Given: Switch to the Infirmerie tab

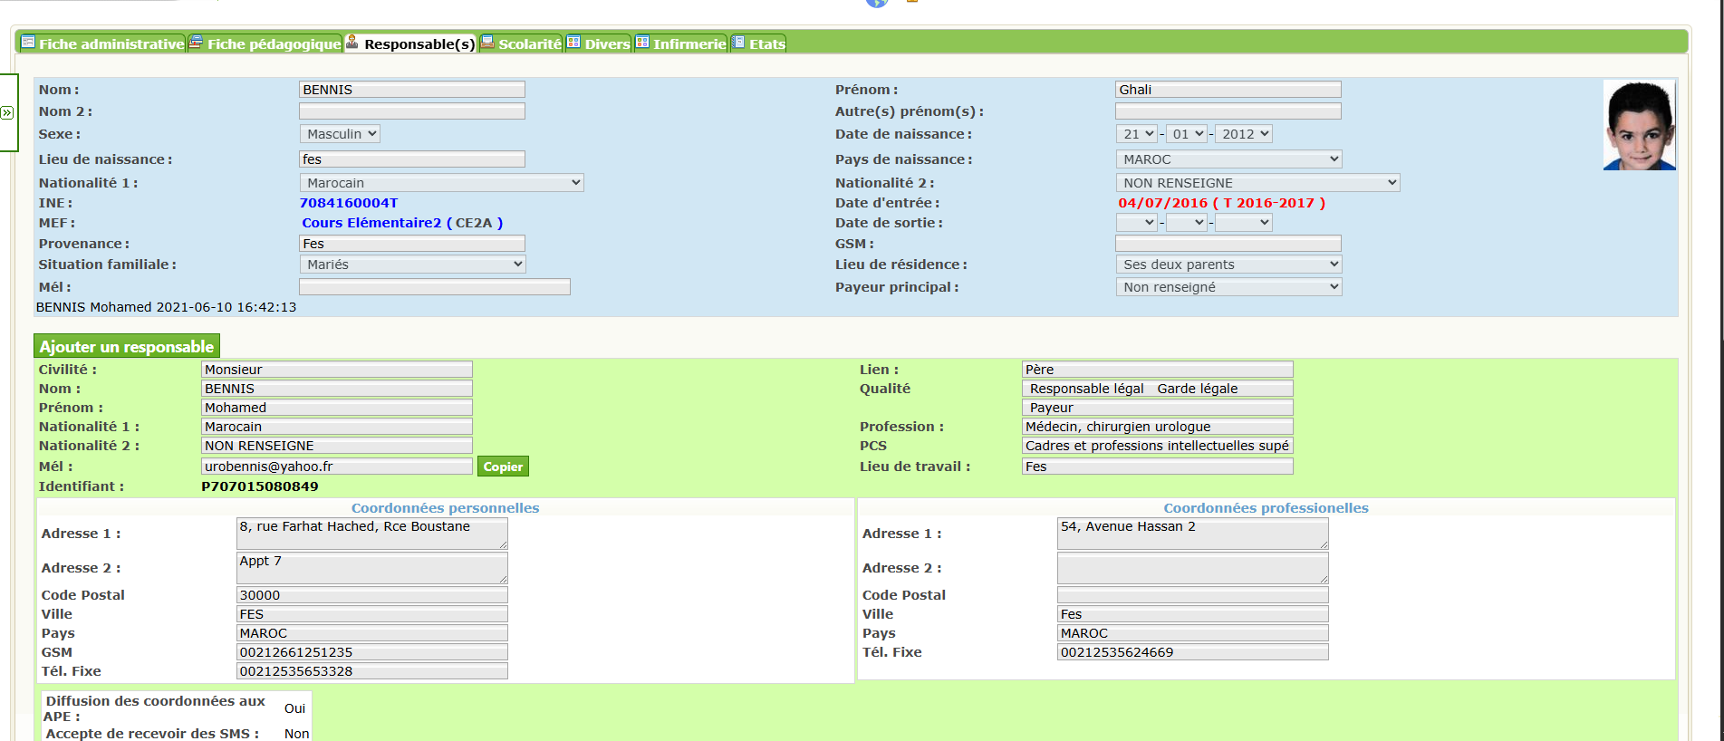Looking at the screenshot, I should (x=689, y=43).
